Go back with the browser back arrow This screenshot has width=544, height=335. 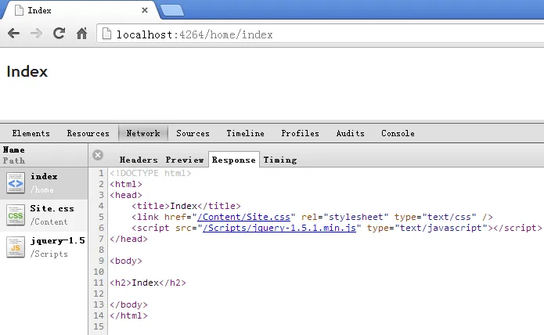tap(13, 34)
